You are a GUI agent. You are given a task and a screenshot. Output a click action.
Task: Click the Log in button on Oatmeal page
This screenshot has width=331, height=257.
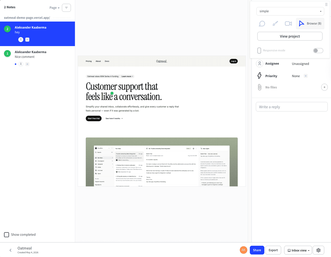click(234, 61)
